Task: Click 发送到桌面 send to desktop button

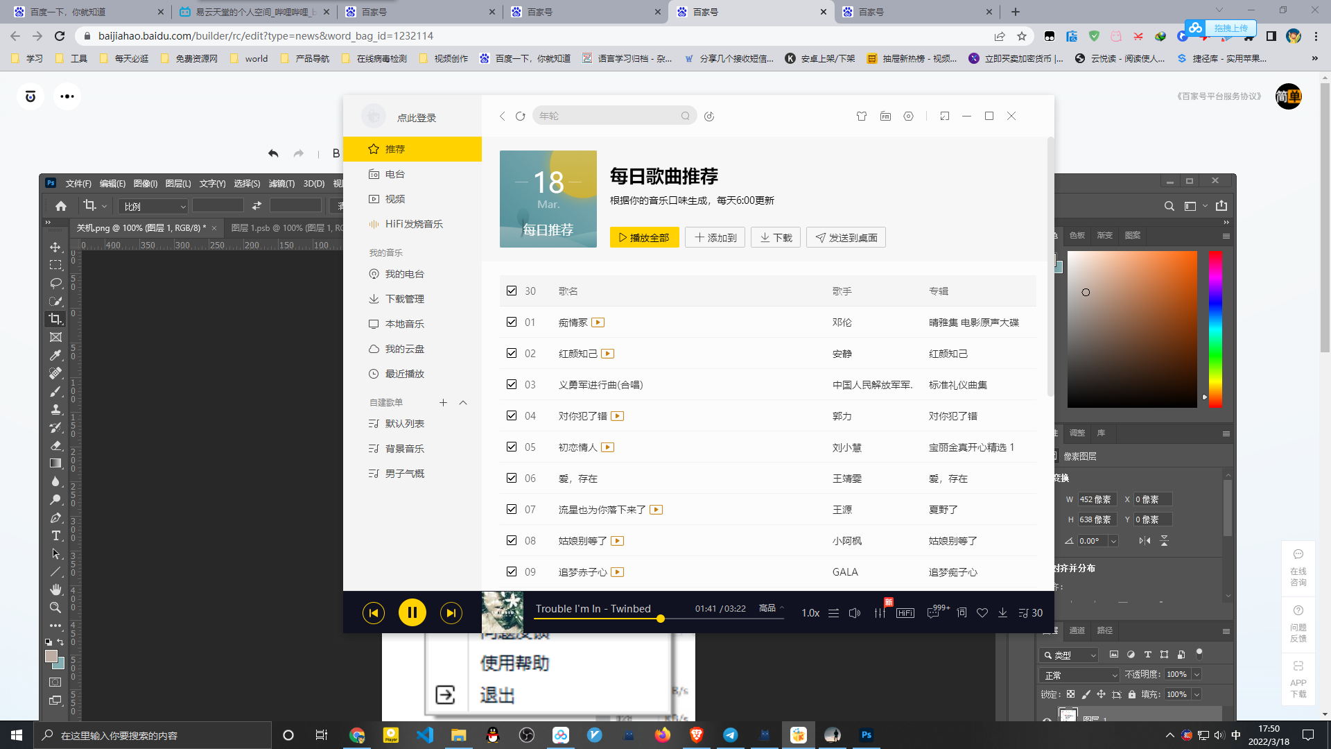Action: click(x=846, y=237)
